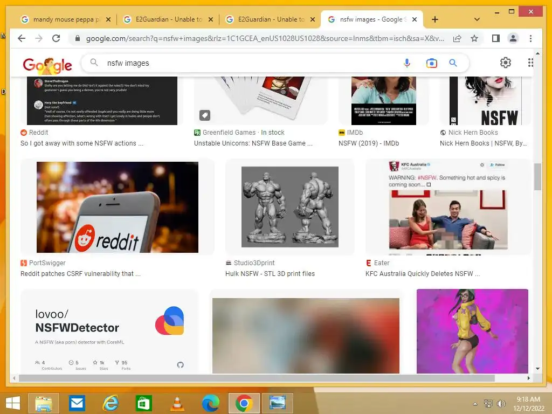Open So I got away with result title
The height and width of the screenshot is (414, 552).
(82, 143)
